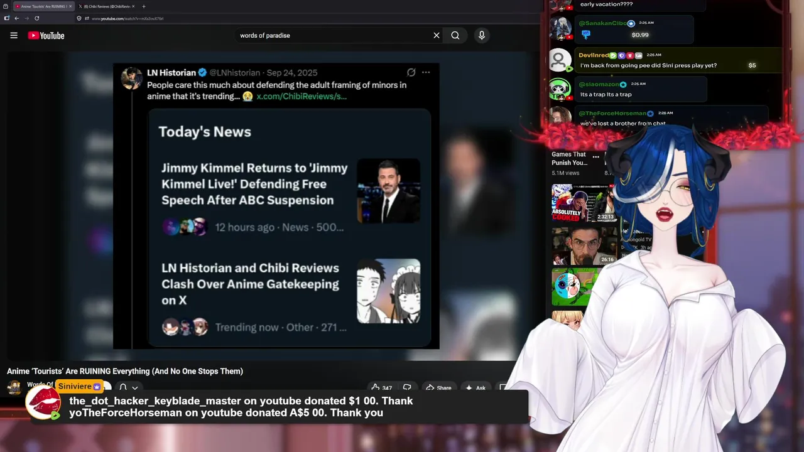Dislike the video with thumbs-down icon
This screenshot has width=804, height=452.
(x=407, y=388)
